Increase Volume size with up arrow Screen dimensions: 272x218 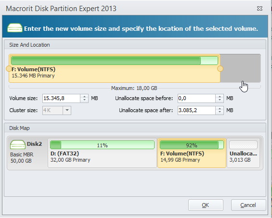coord(84,96)
